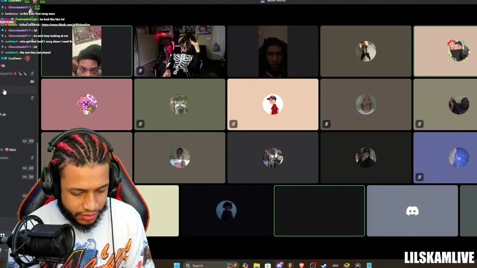
Task: Click the muted mic icon on cat avatar tile
Action: click(140, 124)
